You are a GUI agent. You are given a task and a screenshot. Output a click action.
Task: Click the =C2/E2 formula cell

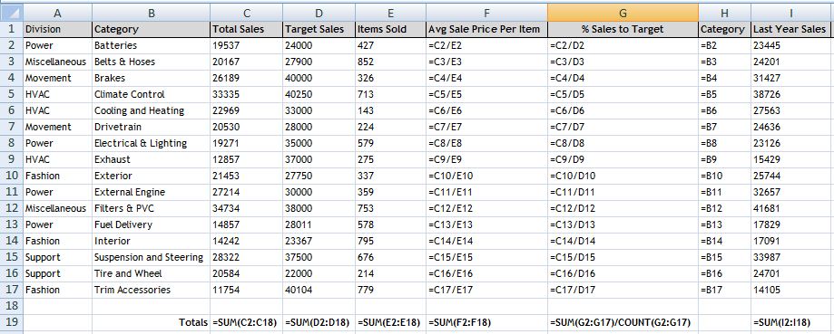point(486,45)
